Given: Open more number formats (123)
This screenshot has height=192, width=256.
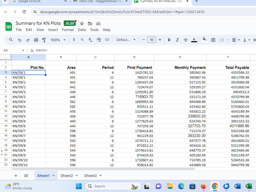Looking at the screenshot, I should pos(107,40).
